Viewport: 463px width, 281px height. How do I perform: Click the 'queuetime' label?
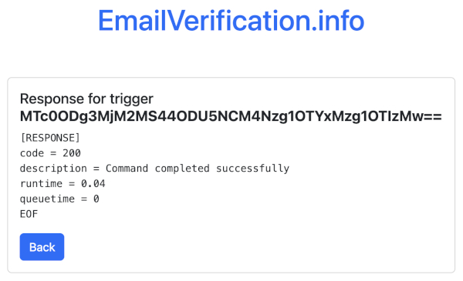[x=47, y=199]
